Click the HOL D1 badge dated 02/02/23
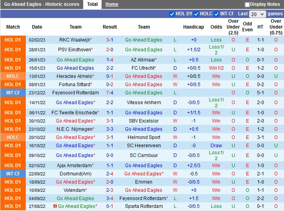 tap(13, 40)
